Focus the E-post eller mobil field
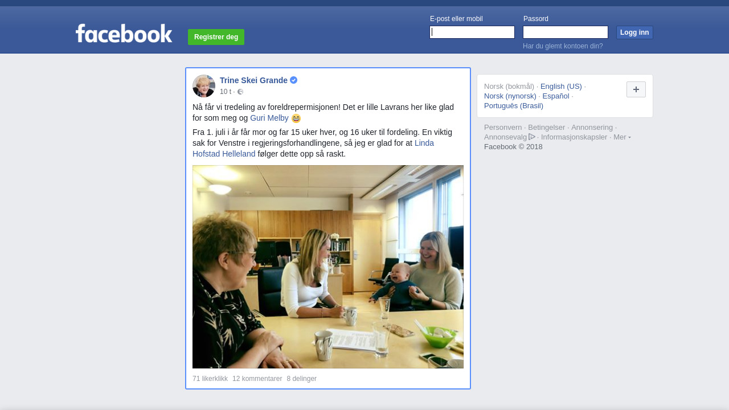The width and height of the screenshot is (729, 410). coord(472,32)
